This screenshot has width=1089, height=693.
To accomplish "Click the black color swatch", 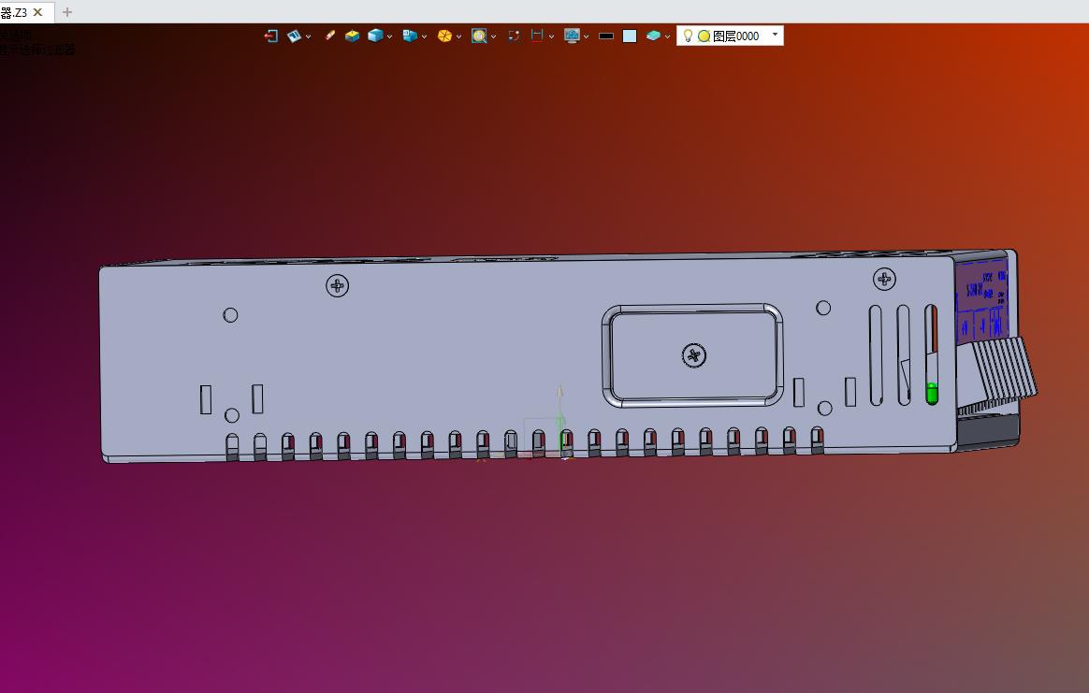I will (606, 36).
